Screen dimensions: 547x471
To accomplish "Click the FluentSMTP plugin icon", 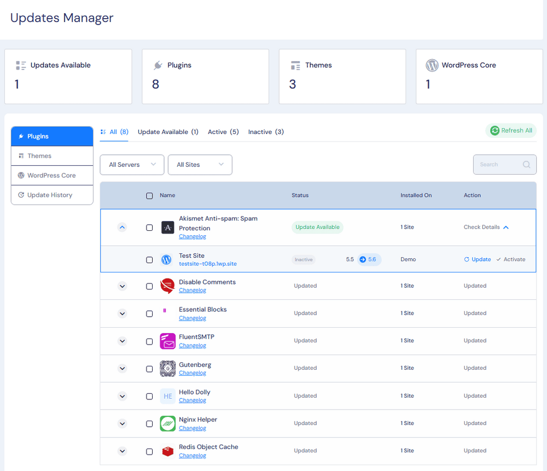I will click(x=167, y=341).
